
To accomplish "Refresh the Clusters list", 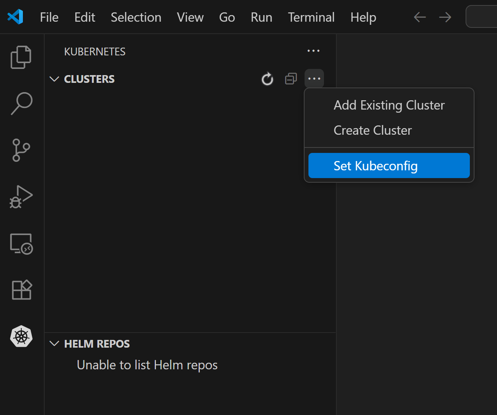I will 267,79.
